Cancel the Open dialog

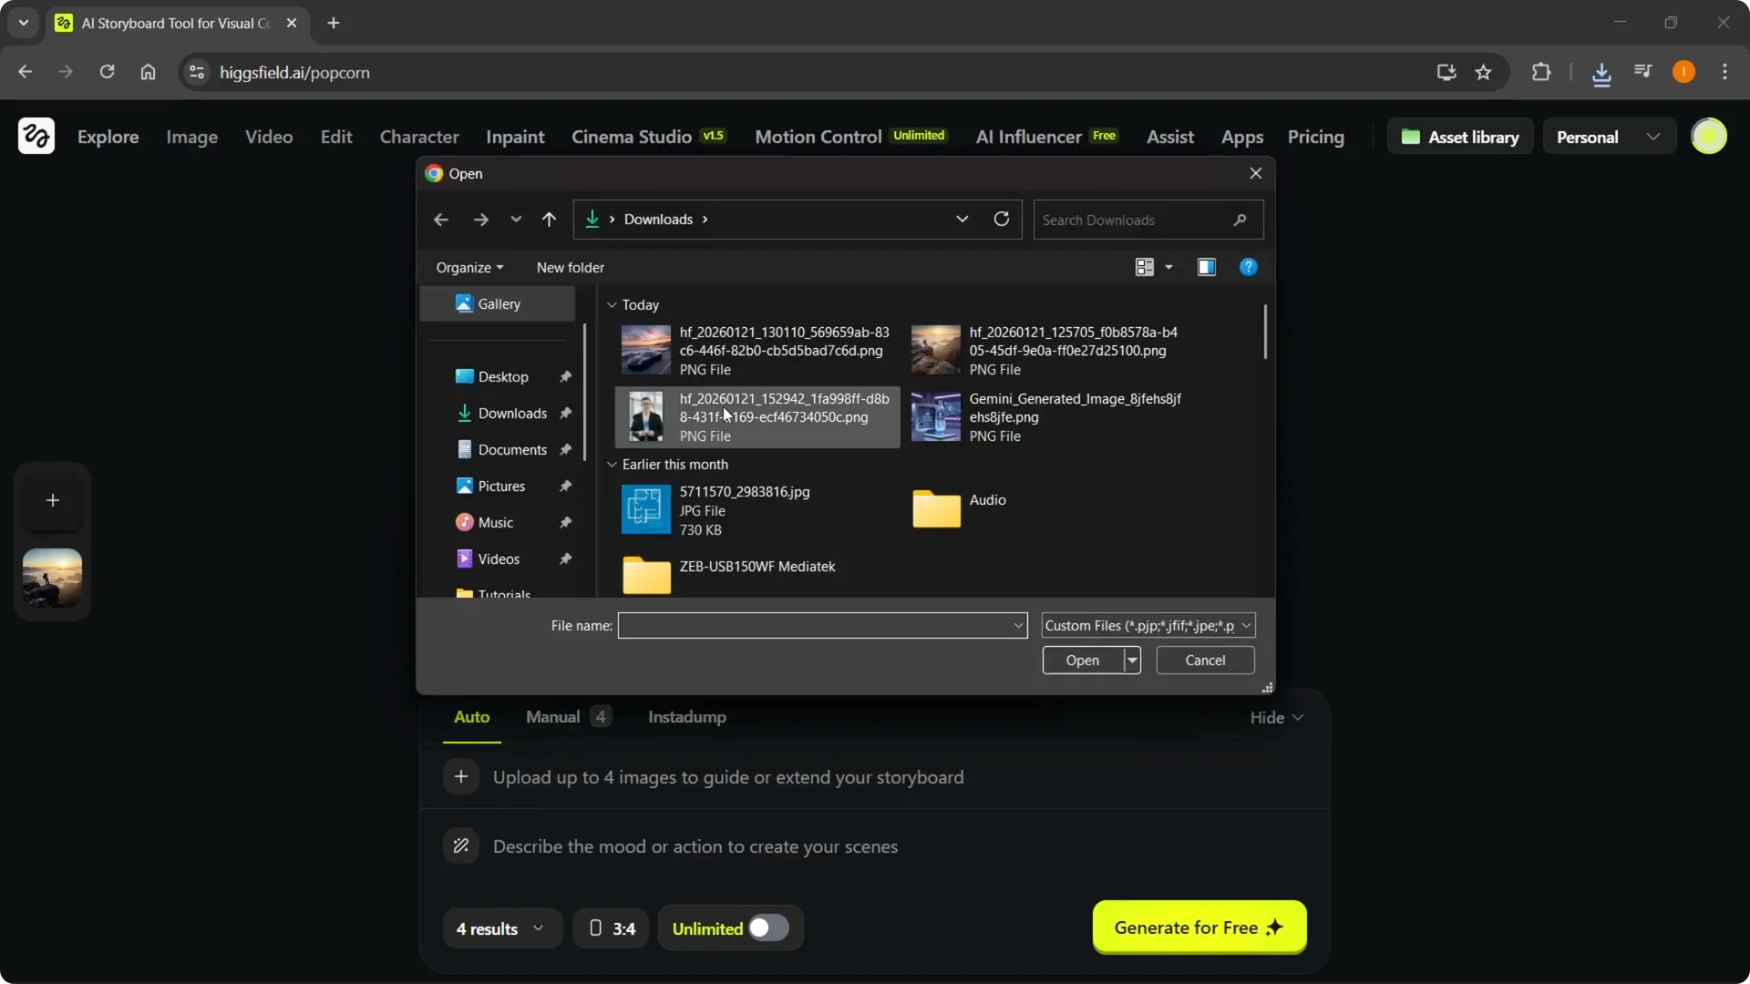[1204, 660]
